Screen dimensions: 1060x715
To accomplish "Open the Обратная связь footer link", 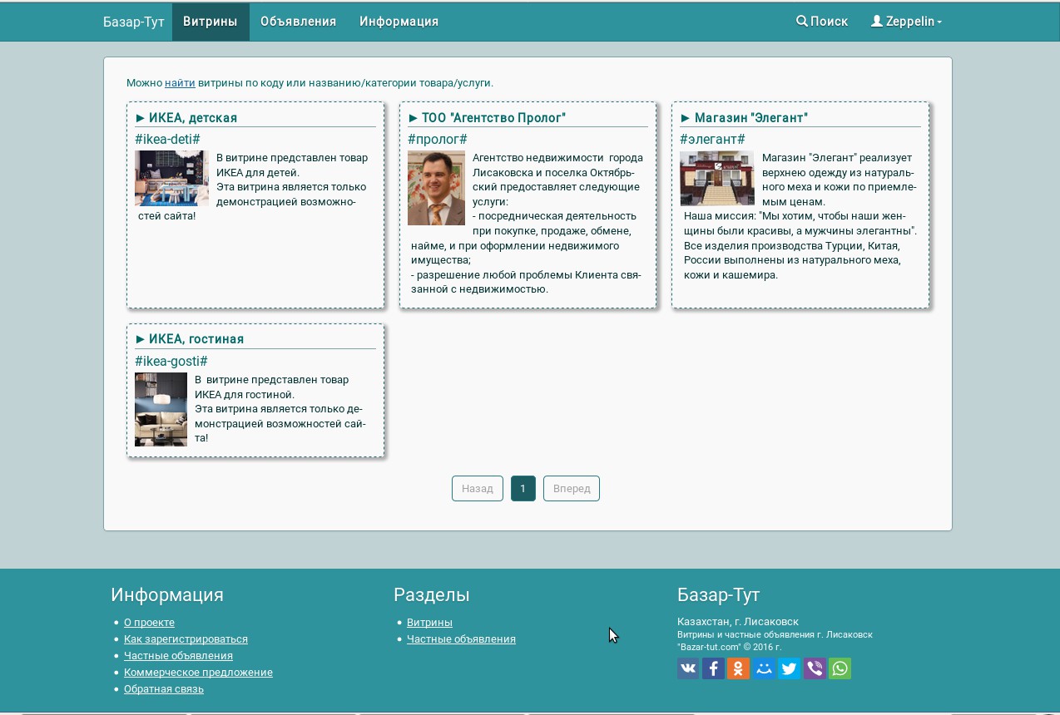I will (x=164, y=689).
